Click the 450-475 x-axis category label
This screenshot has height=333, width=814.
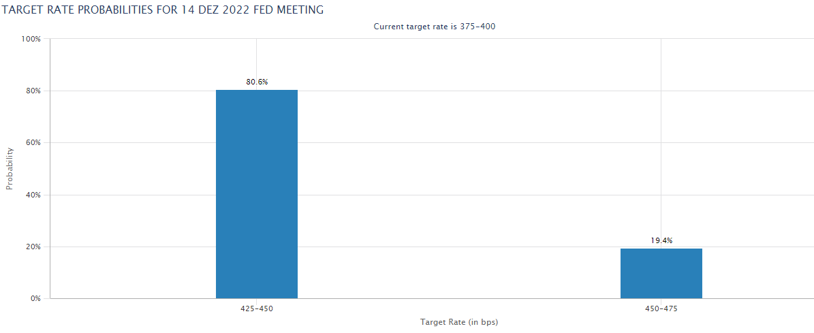(x=661, y=308)
